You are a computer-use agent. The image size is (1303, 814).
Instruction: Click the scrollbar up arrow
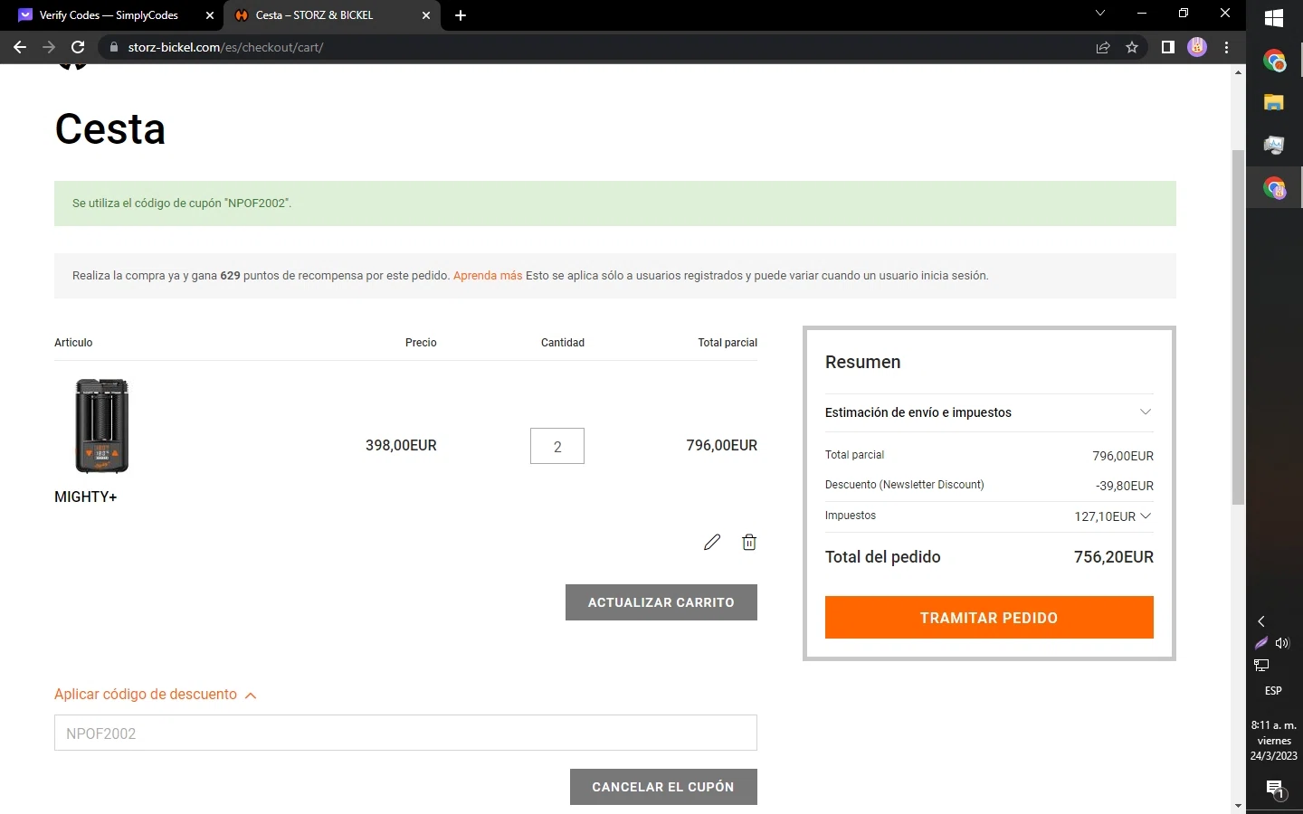1239,72
